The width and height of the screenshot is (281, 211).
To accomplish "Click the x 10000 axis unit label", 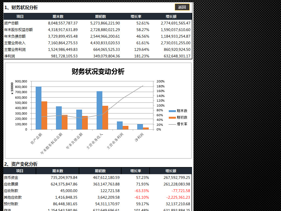I will [x=12, y=88].
